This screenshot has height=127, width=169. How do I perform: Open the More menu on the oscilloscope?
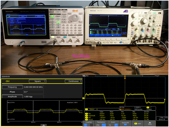[150, 123]
